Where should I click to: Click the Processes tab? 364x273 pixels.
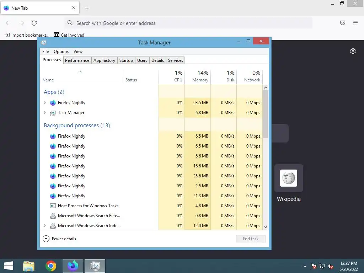pyautogui.click(x=52, y=60)
